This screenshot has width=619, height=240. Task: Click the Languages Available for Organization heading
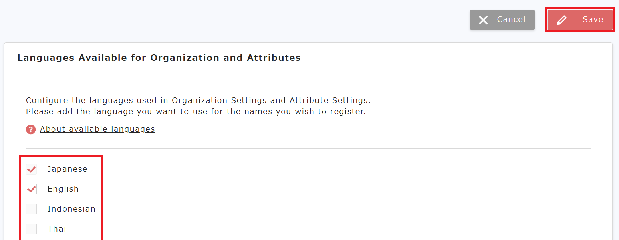(x=159, y=58)
